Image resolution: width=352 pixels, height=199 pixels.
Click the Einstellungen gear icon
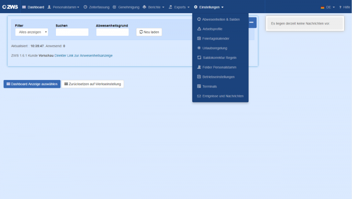196,7
